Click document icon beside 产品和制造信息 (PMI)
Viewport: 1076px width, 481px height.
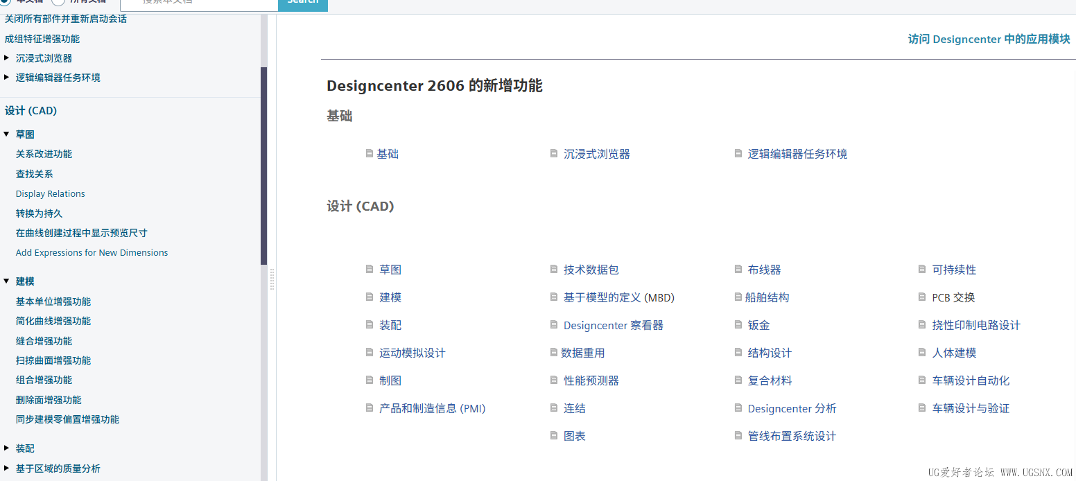coord(370,408)
